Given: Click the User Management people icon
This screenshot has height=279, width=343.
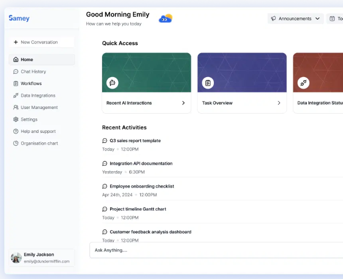Looking at the screenshot, I should (16, 107).
